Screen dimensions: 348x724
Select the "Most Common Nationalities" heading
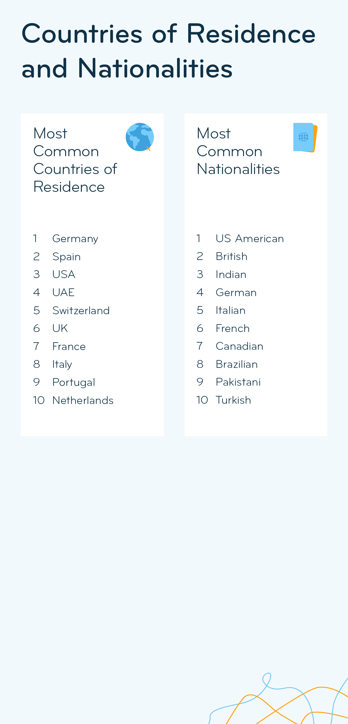point(238,151)
